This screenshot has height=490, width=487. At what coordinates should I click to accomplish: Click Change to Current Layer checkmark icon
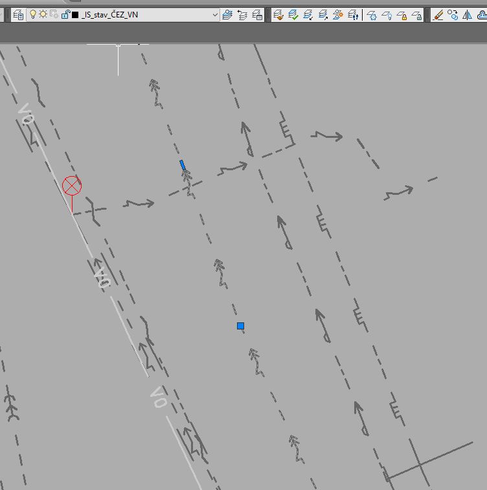pyautogui.click(x=293, y=15)
